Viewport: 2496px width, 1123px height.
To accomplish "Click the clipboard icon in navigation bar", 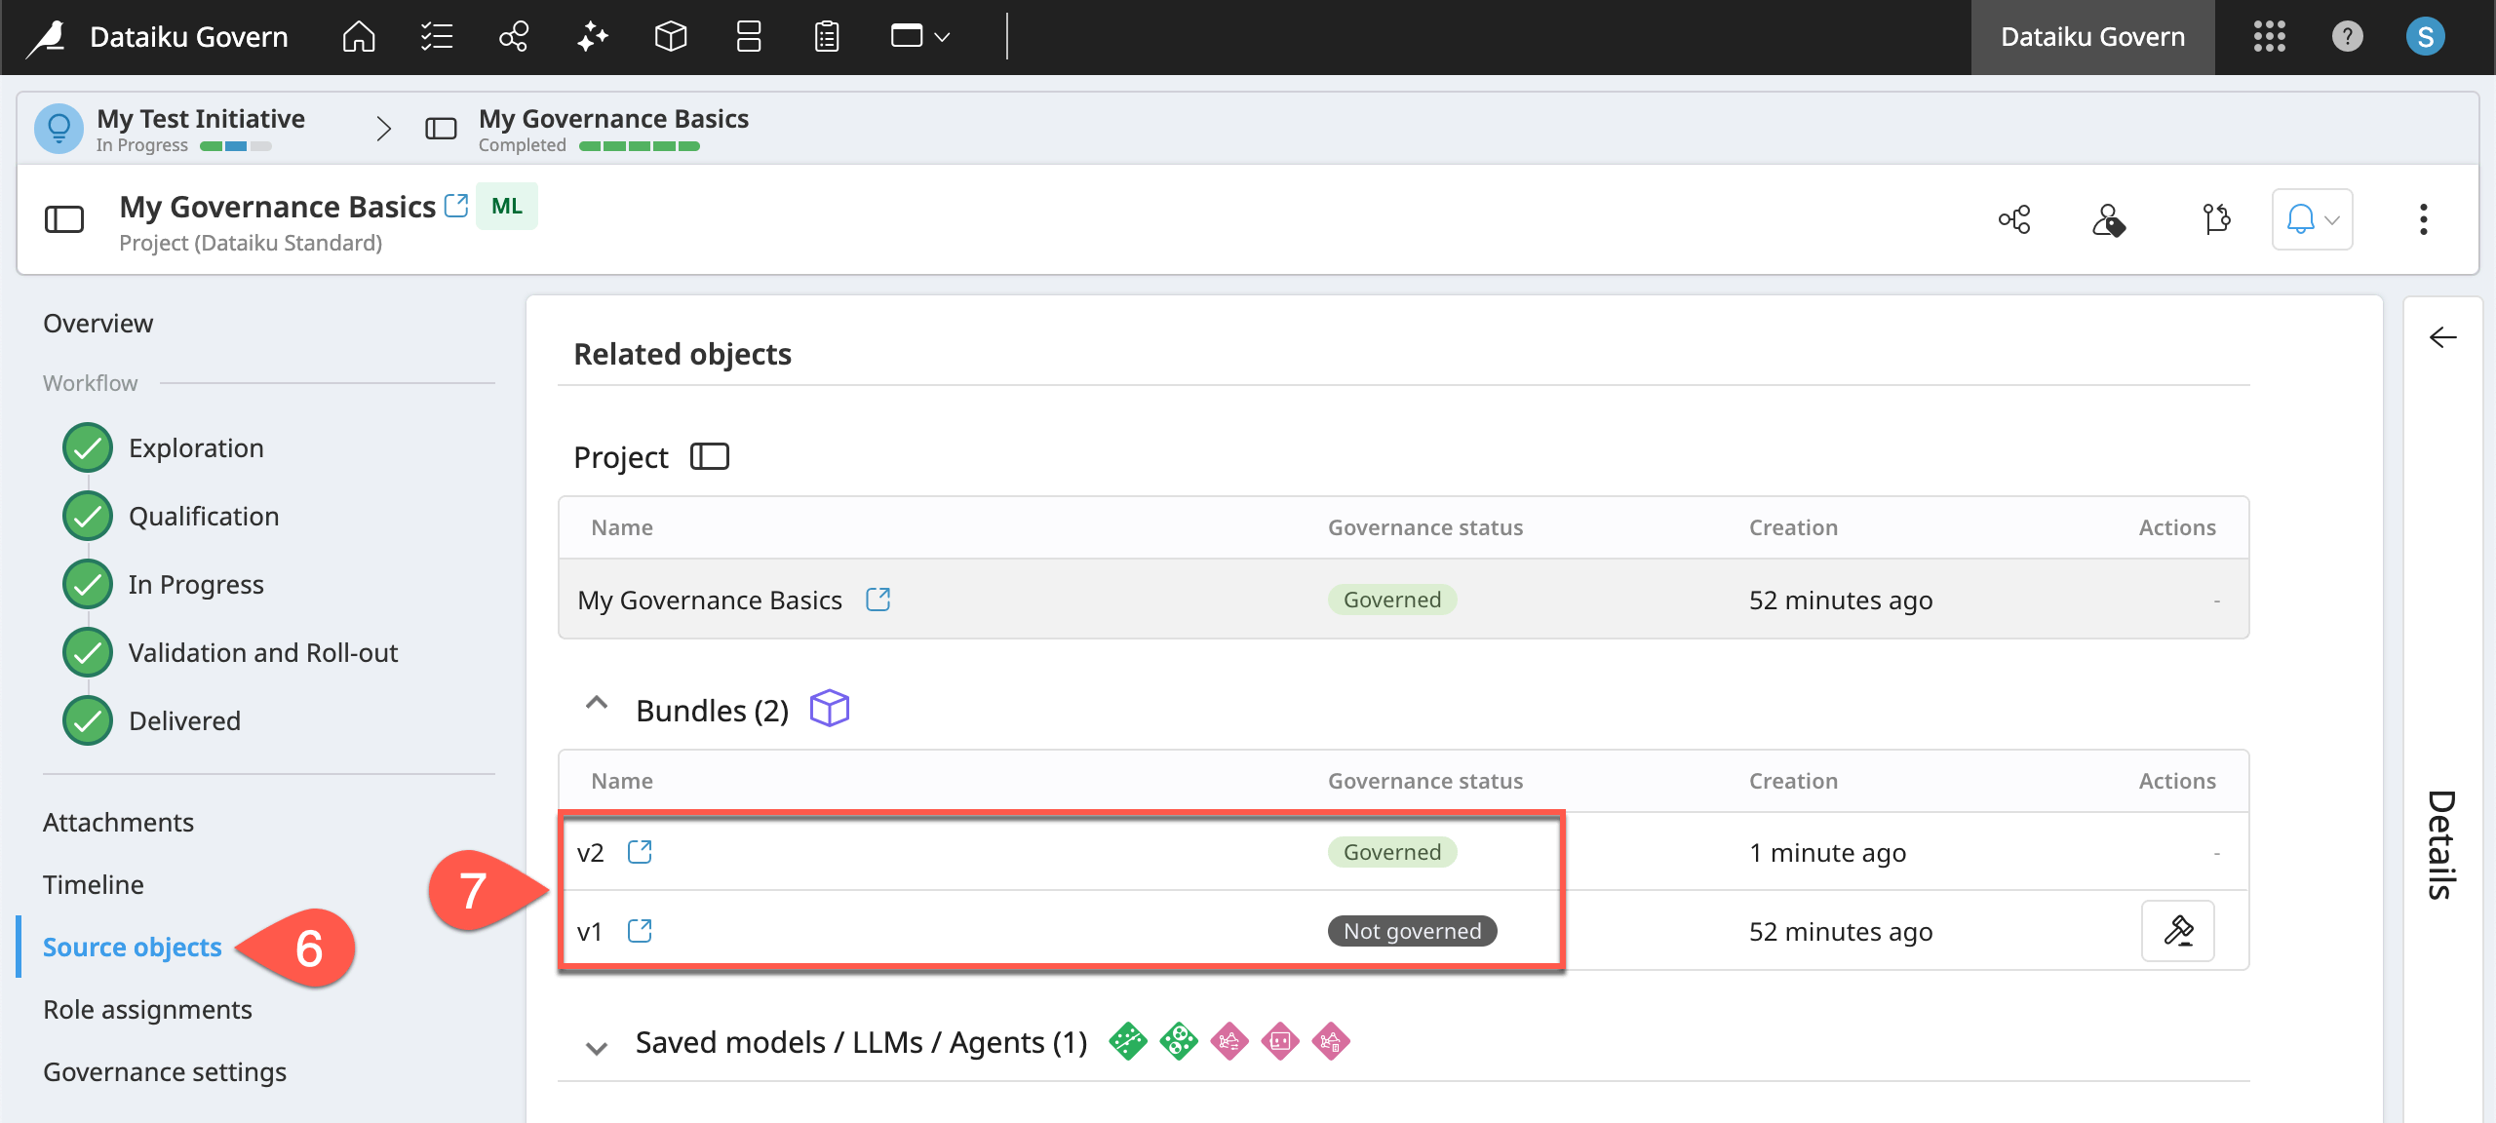I will click(x=826, y=37).
